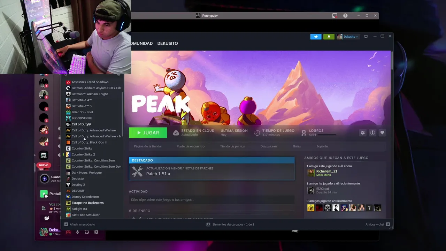446x251 pixels.
Task: Open help icon in Ronnypvpv window
Action: 345,16
